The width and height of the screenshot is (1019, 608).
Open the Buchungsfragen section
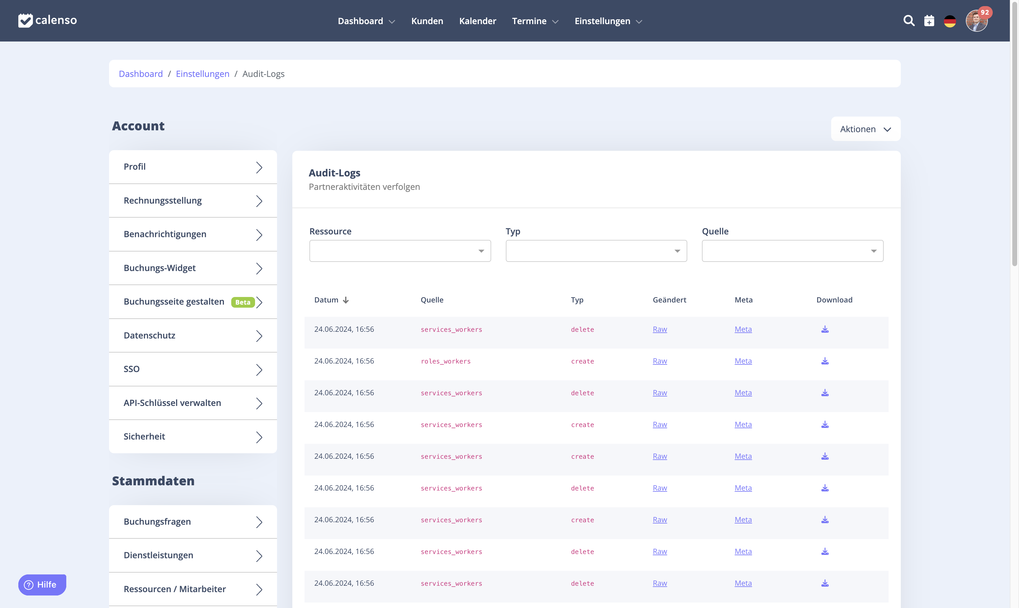click(193, 522)
